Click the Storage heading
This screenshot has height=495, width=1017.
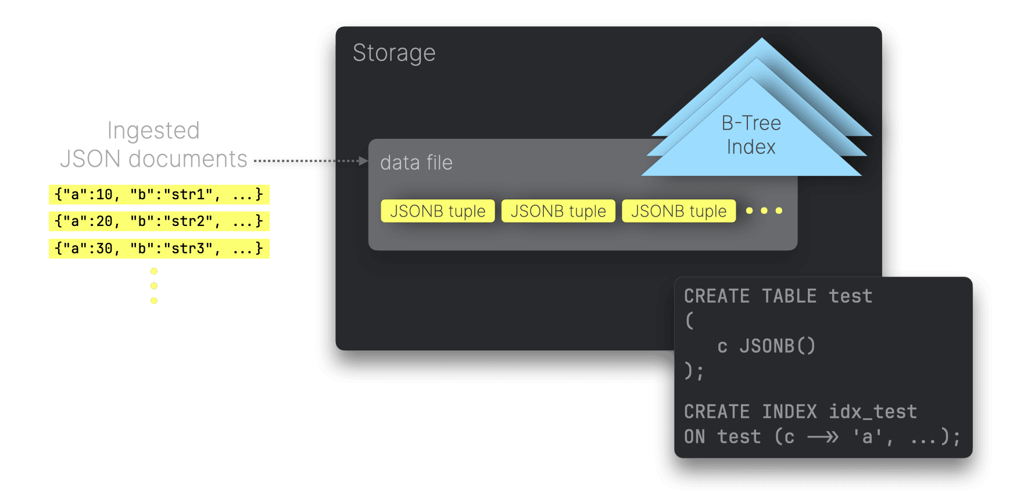coord(394,53)
